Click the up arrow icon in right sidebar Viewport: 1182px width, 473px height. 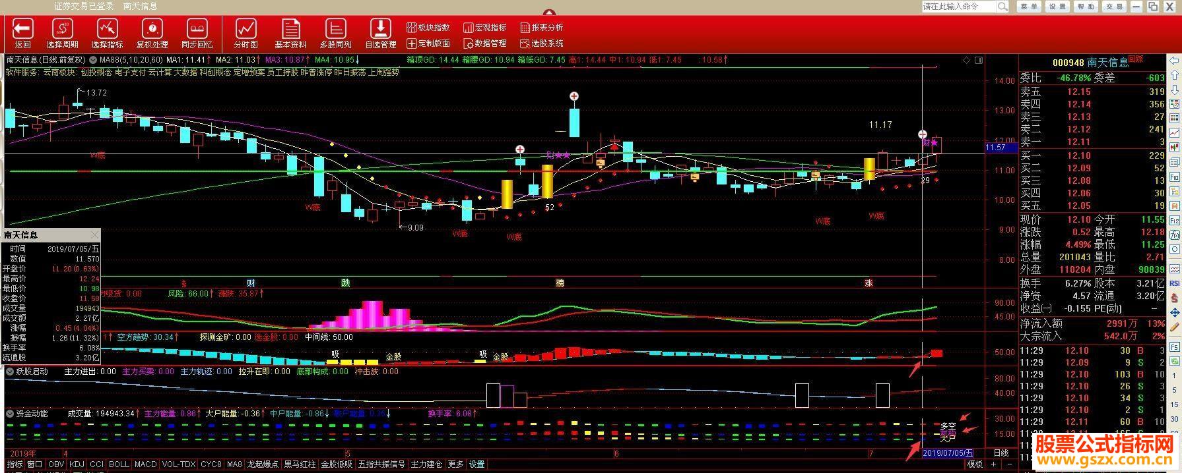click(x=1175, y=76)
